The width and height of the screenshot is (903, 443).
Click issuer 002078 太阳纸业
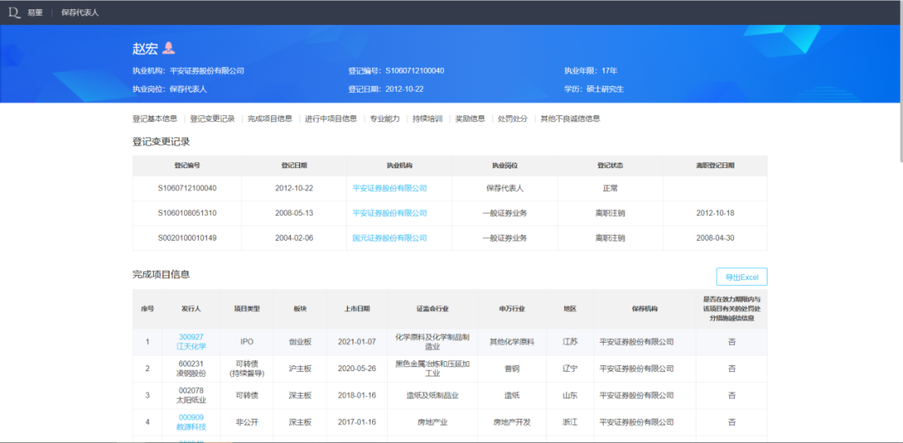coord(191,395)
